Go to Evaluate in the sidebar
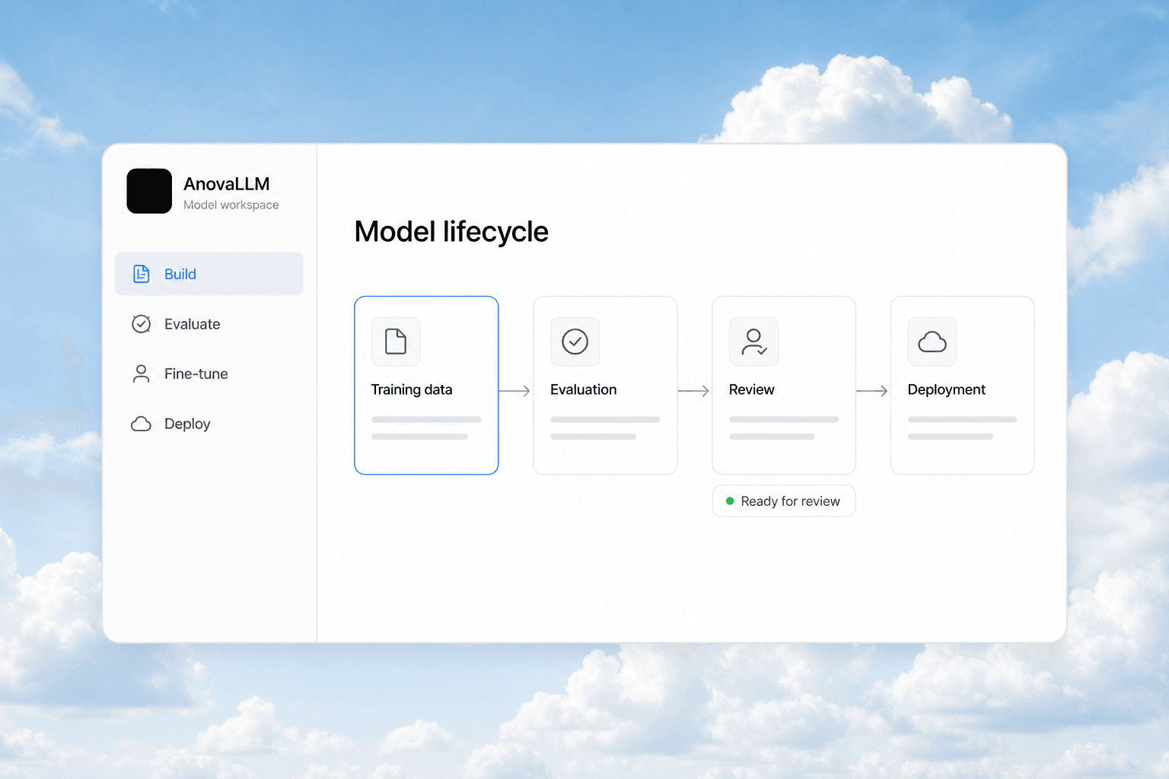1169x779 pixels. point(209,324)
